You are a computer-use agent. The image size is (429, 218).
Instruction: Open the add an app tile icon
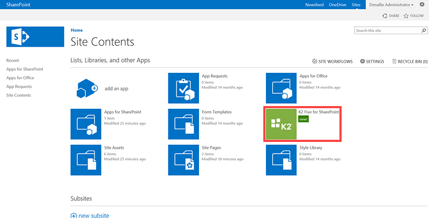click(86, 88)
